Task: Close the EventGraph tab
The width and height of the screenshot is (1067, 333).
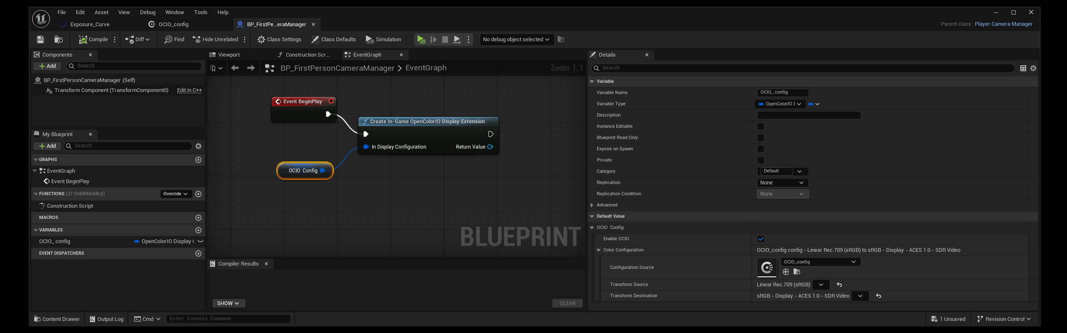Action: 401,55
